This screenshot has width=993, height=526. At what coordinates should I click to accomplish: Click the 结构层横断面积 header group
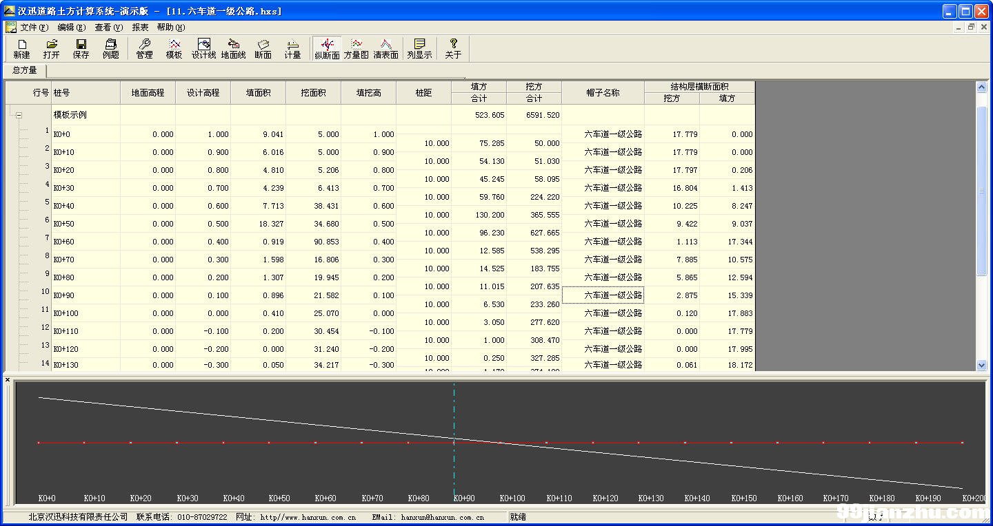pos(700,87)
